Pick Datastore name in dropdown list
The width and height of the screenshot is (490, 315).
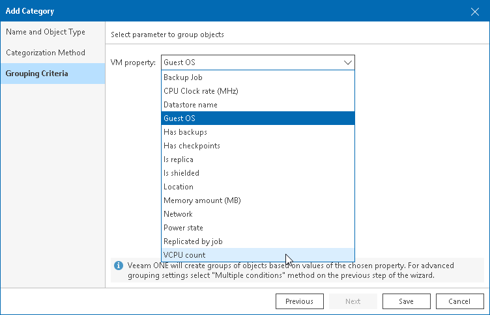tap(257, 105)
